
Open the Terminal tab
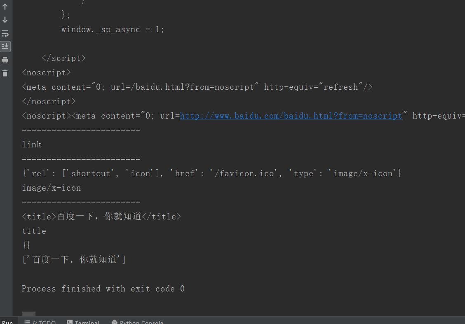83,322
